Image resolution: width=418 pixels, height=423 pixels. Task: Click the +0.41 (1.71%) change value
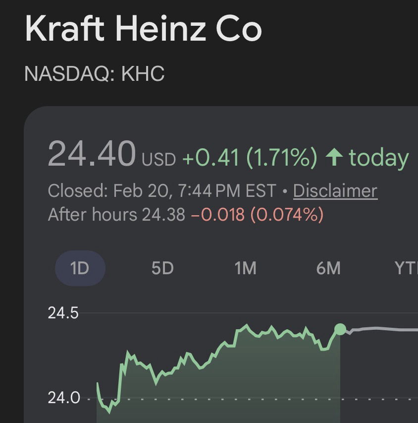[249, 158]
